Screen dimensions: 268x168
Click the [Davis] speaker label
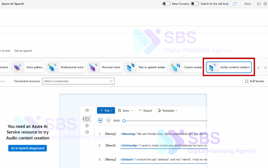coord(110,146)
